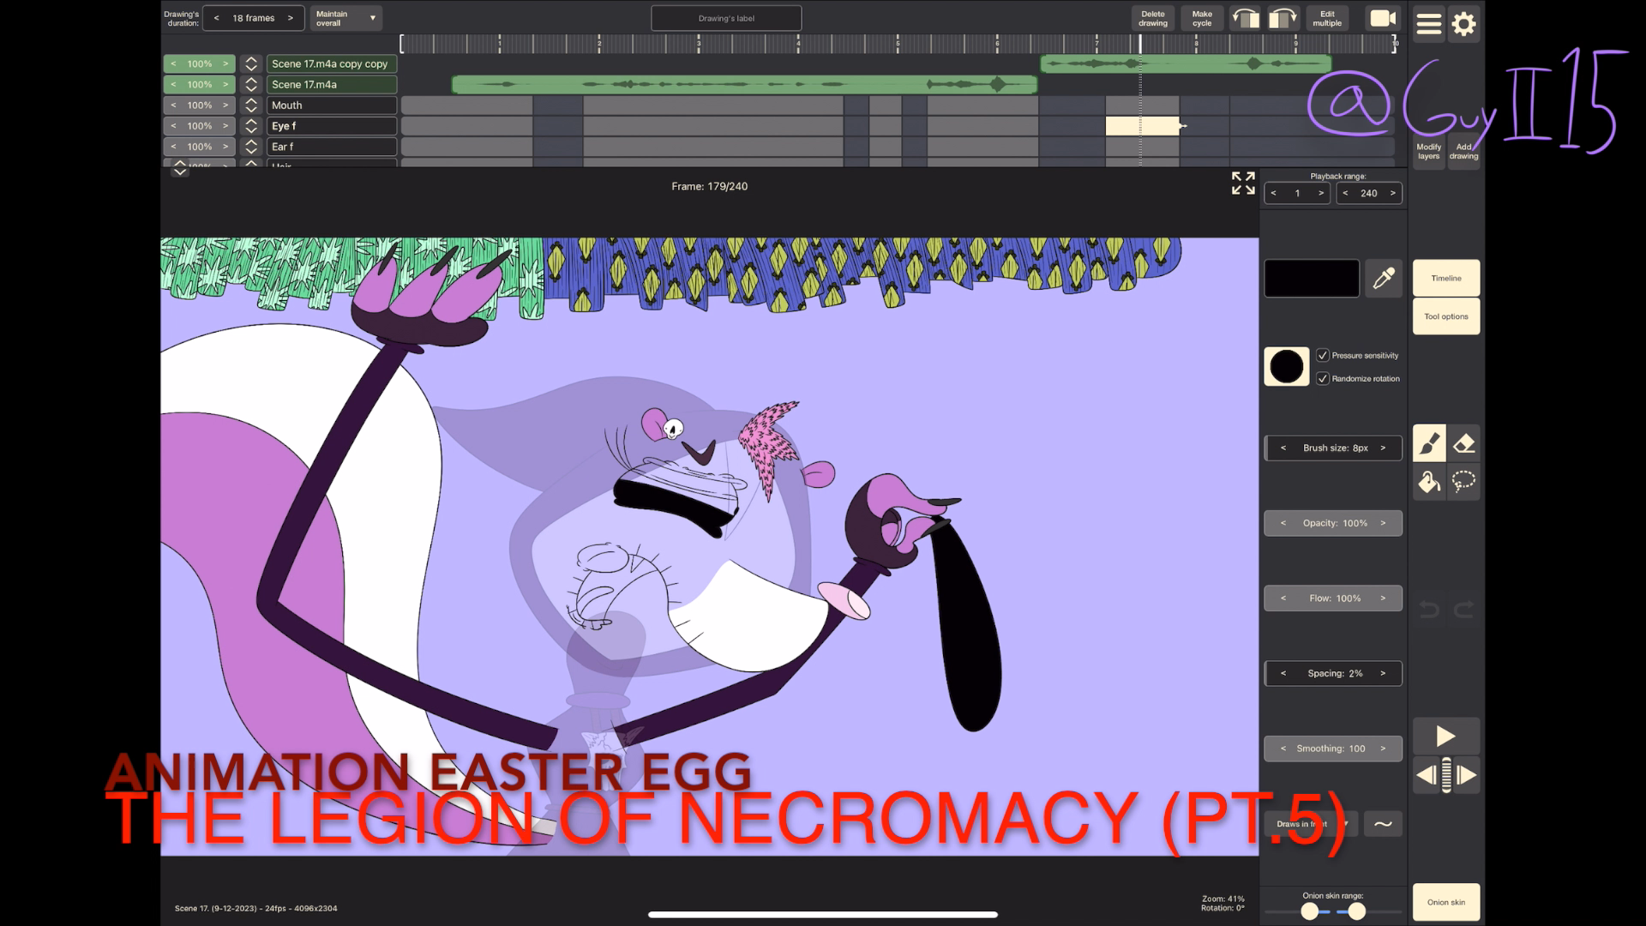Screen dimensions: 1646x926
Task: Click the brush stroke curve icon
Action: point(1383,824)
